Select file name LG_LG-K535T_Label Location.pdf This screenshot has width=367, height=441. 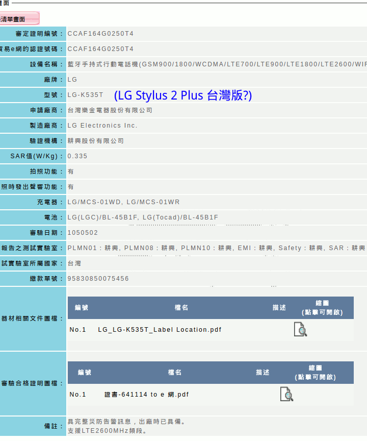click(x=160, y=330)
